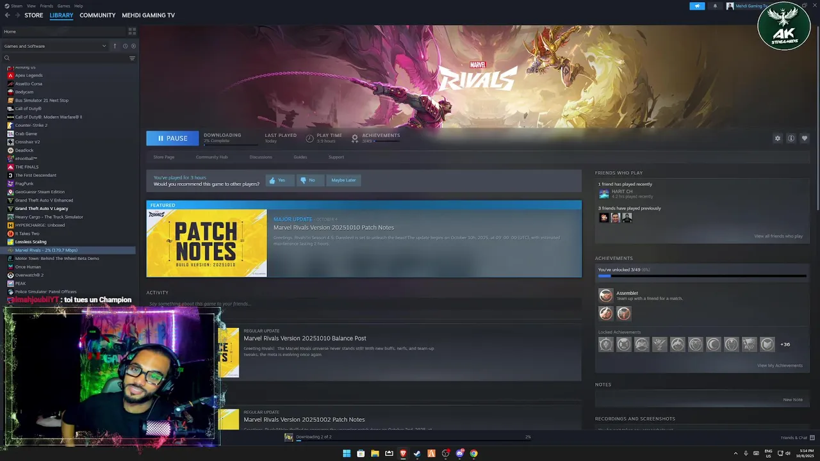This screenshot has width=820, height=461.
Task: Click View all friends who play
Action: [x=778, y=236]
